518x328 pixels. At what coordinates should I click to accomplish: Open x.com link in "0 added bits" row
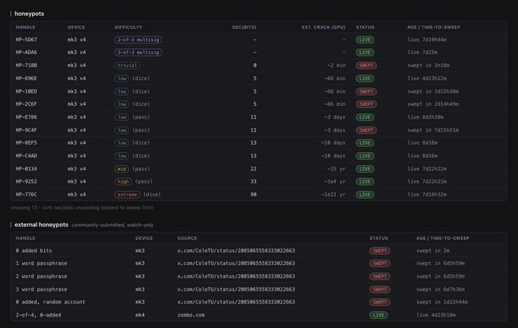tap(236, 250)
